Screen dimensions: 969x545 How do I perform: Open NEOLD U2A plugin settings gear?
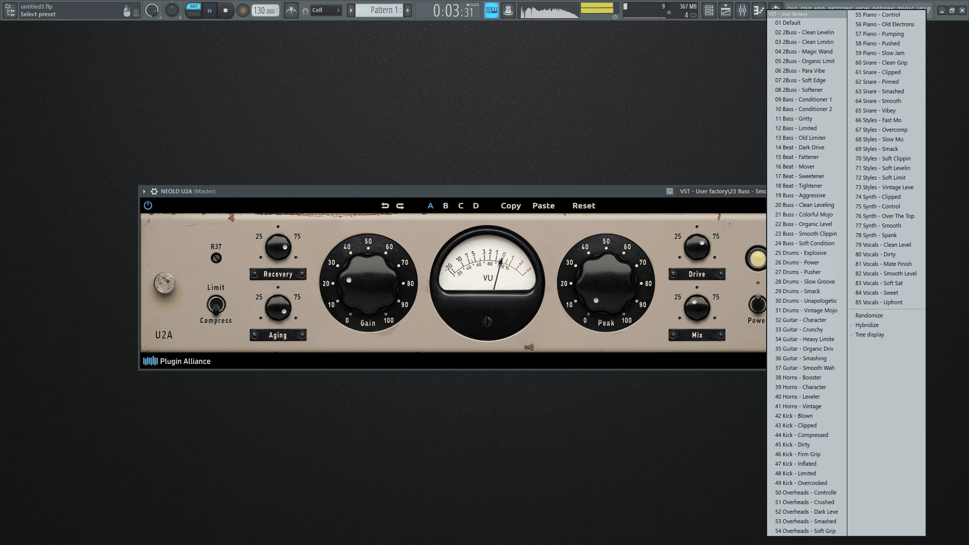point(154,191)
